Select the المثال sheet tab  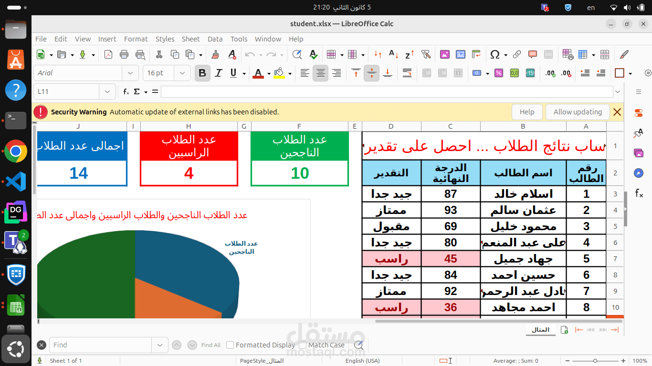pyautogui.click(x=540, y=330)
